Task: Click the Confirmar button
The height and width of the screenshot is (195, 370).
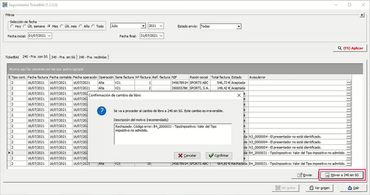Action: pos(219,156)
